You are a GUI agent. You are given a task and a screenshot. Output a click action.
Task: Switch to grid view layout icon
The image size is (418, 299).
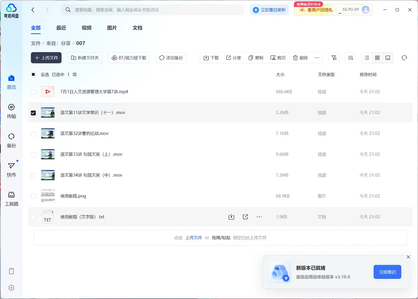(377, 58)
